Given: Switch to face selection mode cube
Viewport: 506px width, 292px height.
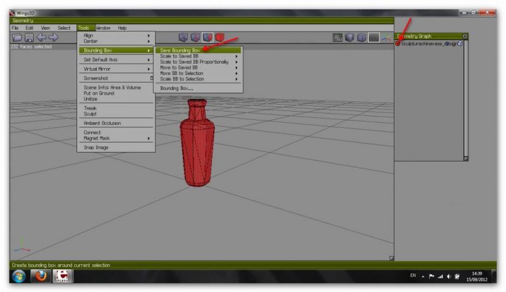Looking at the screenshot, I should 207,38.
